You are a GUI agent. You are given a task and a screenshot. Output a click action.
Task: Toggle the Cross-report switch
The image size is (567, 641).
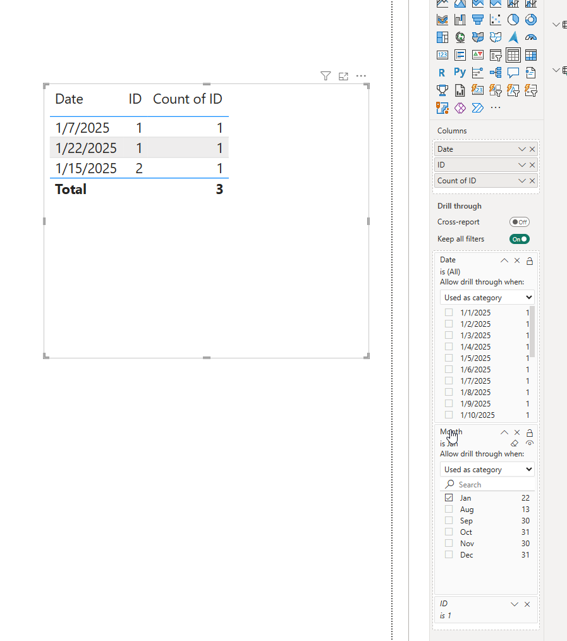pyautogui.click(x=519, y=222)
